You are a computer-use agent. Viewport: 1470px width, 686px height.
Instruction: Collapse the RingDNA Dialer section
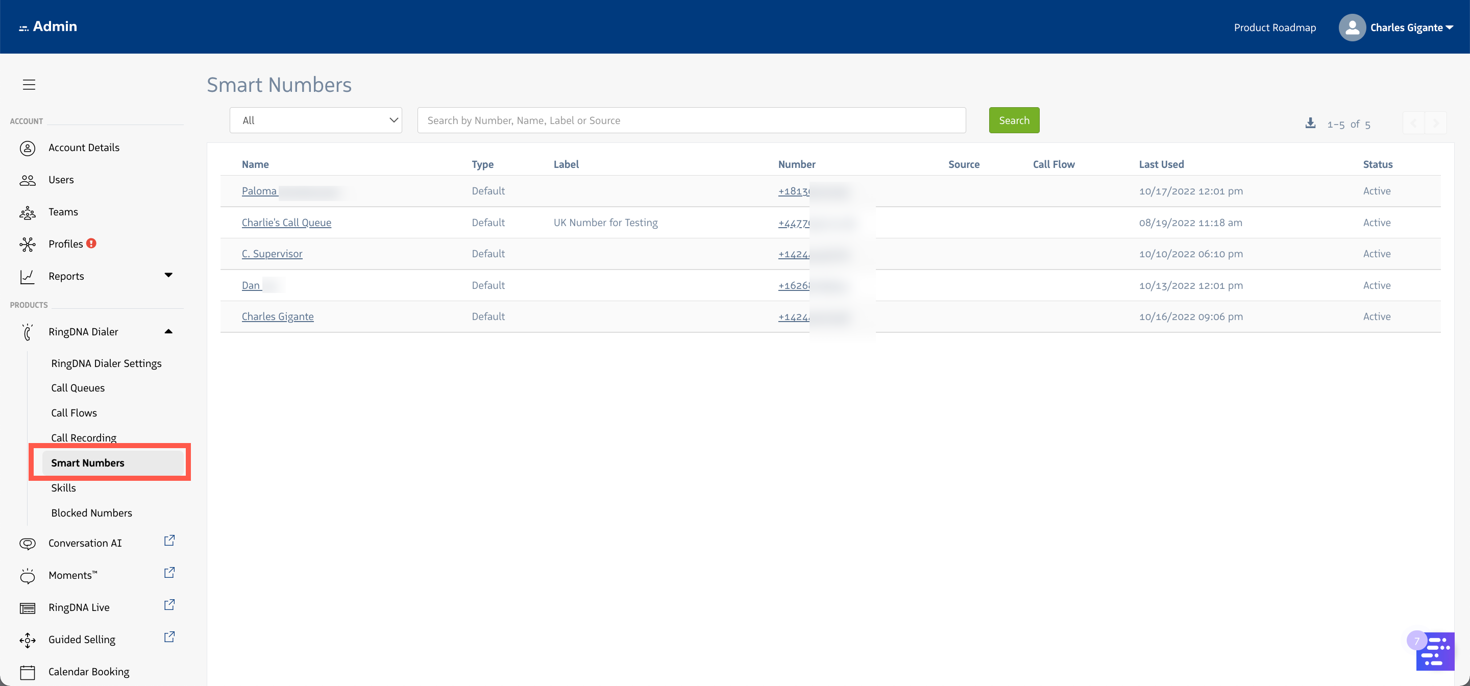tap(168, 332)
